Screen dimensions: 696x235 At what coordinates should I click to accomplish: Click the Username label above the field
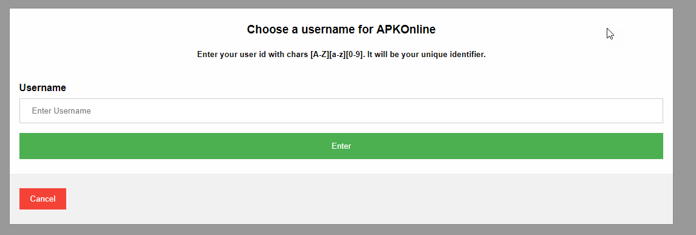(x=43, y=88)
